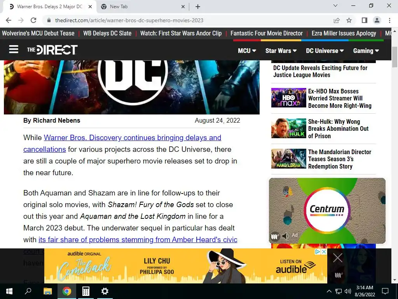The image size is (398, 299).
Task: Open Ezra Miller Issues Apology headline
Action: tap(344, 33)
